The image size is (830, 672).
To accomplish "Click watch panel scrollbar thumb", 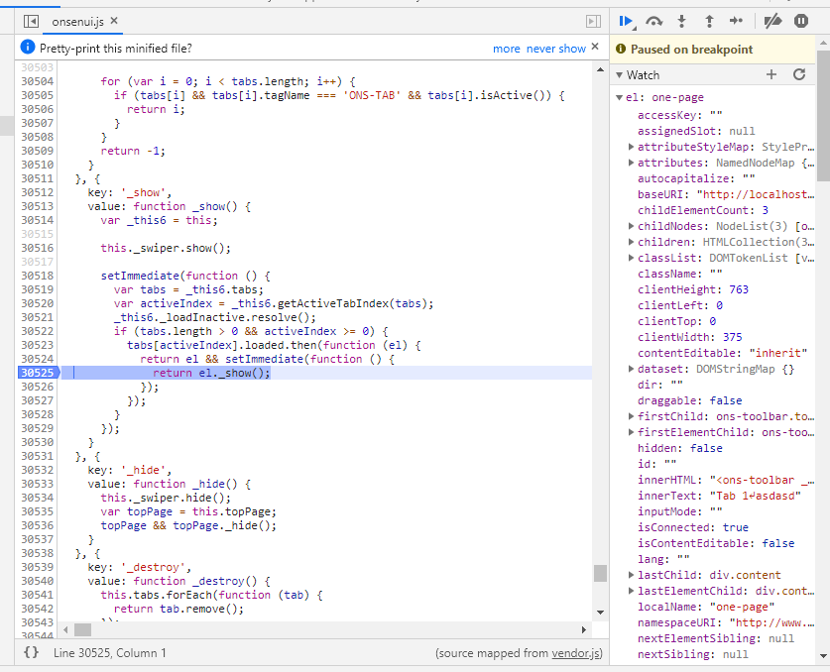I will 823,116.
